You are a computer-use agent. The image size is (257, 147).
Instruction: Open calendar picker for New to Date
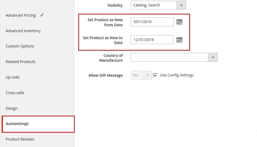point(179,40)
